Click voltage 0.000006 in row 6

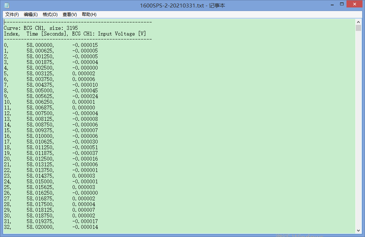[84, 79]
